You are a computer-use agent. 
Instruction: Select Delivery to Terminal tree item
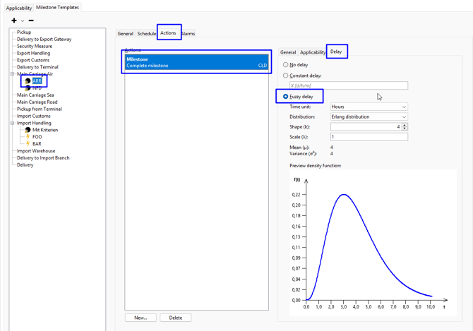[x=37, y=67]
